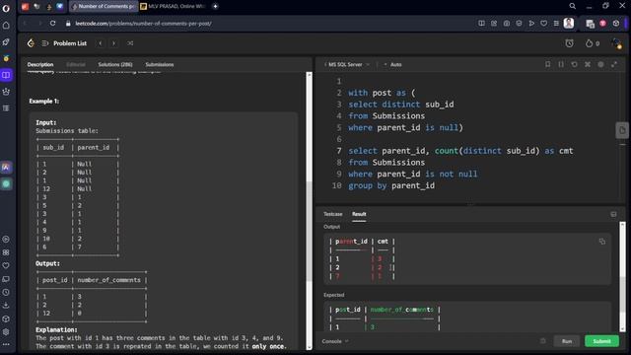Switch to the Editorial tab
Viewport: 631px width, 355px height.
click(x=76, y=64)
